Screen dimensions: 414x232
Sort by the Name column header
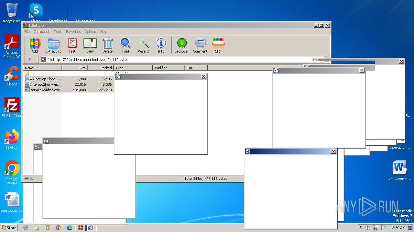tap(42, 68)
